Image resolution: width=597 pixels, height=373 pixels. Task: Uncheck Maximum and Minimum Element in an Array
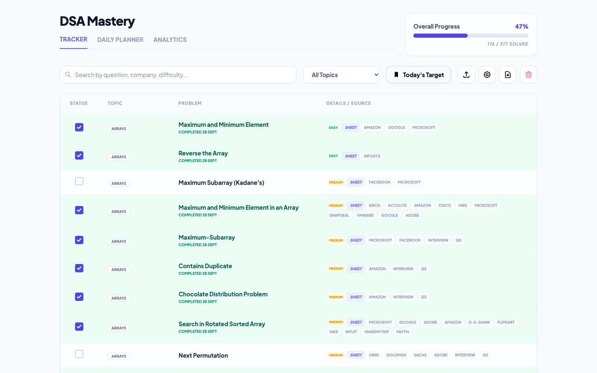[79, 210]
